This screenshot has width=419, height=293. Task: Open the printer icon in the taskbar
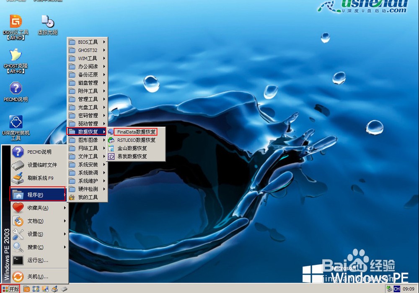tap(54, 289)
